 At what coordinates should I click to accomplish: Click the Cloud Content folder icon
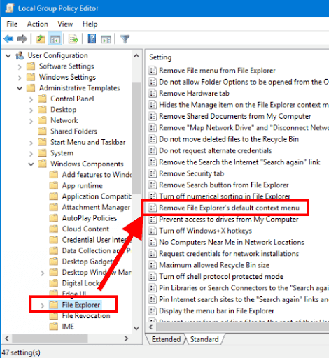coord(54,229)
